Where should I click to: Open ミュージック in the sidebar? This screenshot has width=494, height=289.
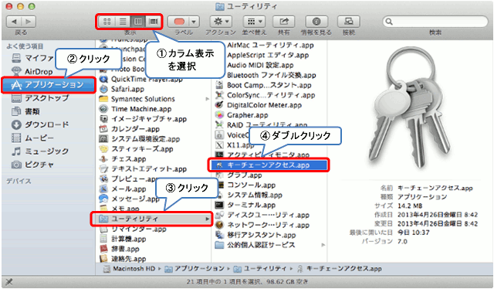click(x=40, y=151)
